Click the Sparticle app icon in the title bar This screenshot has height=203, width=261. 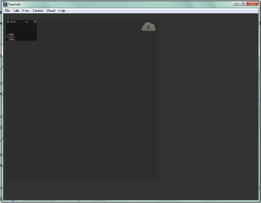click(5, 4)
